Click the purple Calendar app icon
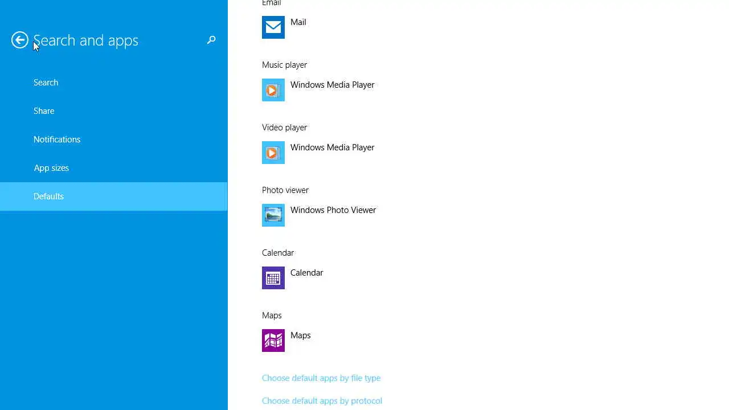This screenshot has width=729, height=410. tap(273, 278)
